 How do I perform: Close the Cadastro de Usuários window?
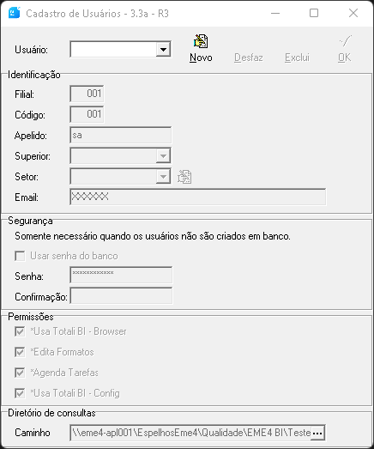coord(353,13)
